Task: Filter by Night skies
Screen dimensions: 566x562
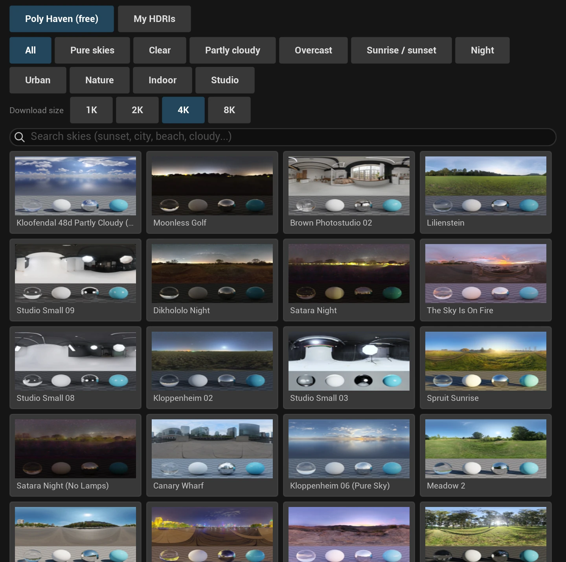Action: pos(482,50)
